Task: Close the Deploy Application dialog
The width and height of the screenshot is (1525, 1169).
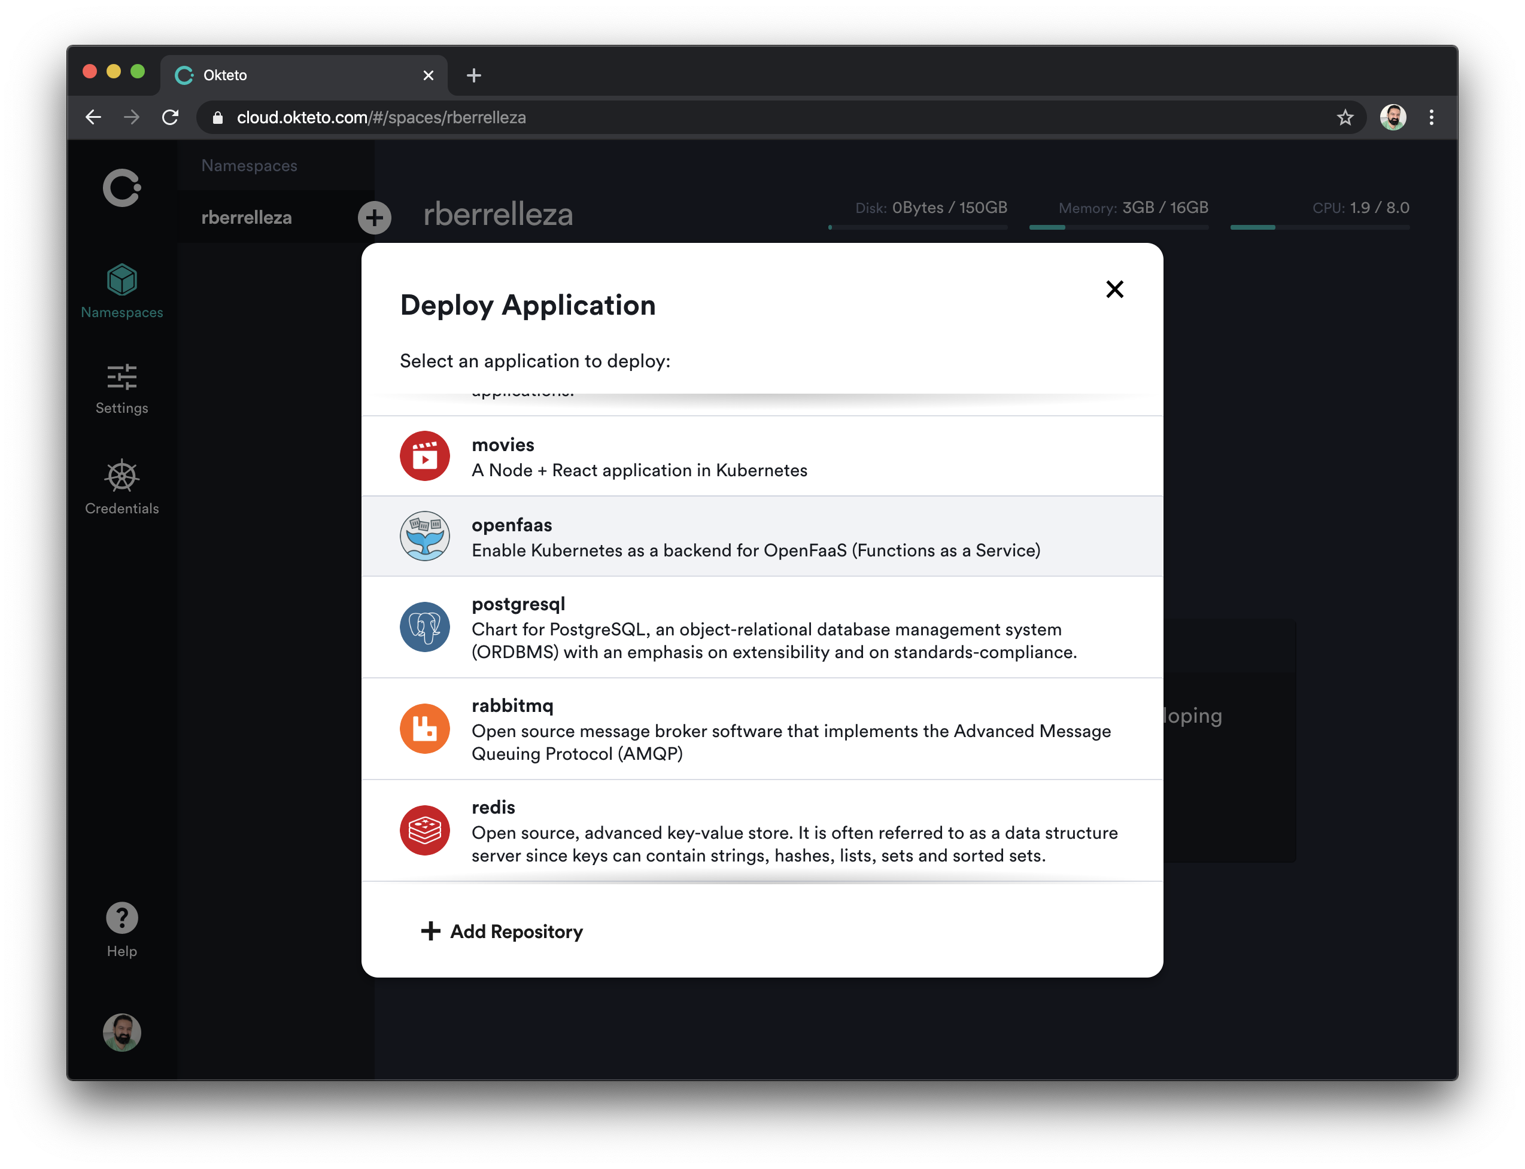Action: click(1114, 289)
